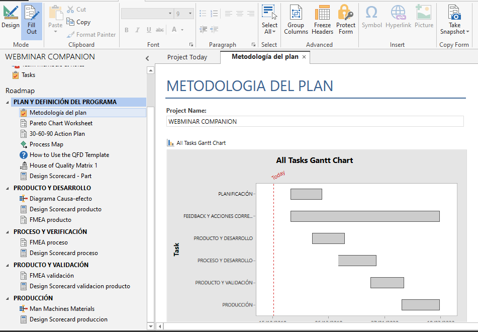Screen dimensions: 478x332
Task: Open the Process Map item
Action: pos(46,144)
